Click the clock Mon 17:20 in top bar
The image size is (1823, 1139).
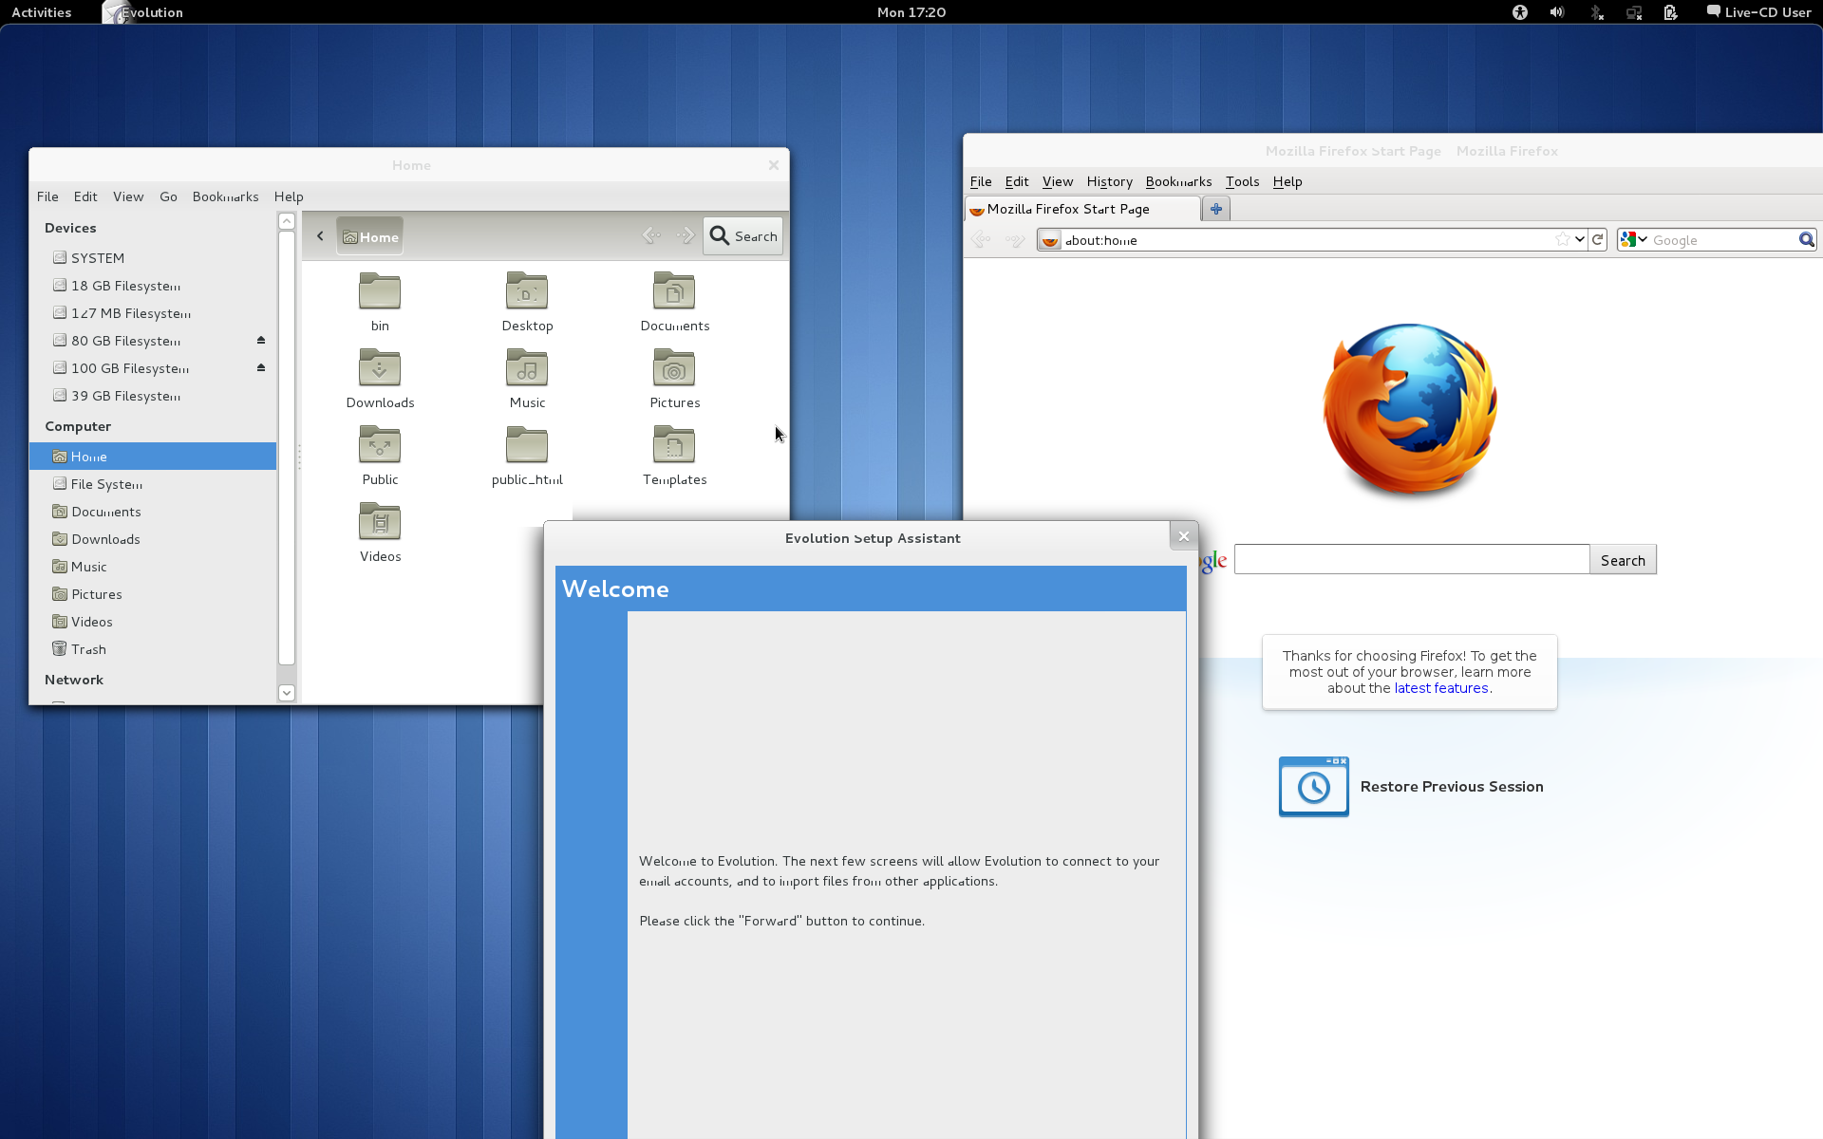coord(911,12)
